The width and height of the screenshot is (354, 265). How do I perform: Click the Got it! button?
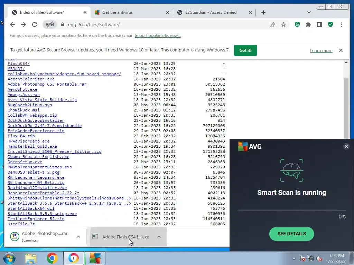[x=245, y=50]
